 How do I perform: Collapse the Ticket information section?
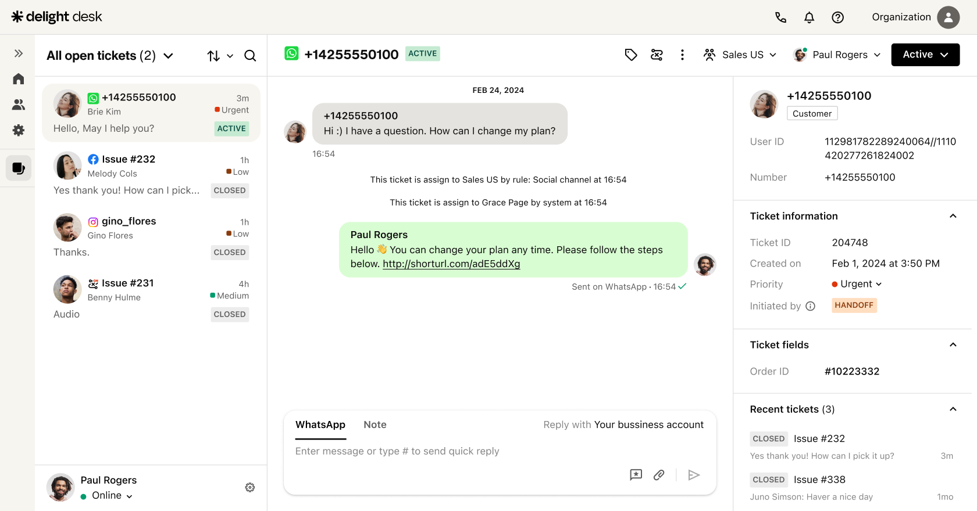click(x=953, y=216)
